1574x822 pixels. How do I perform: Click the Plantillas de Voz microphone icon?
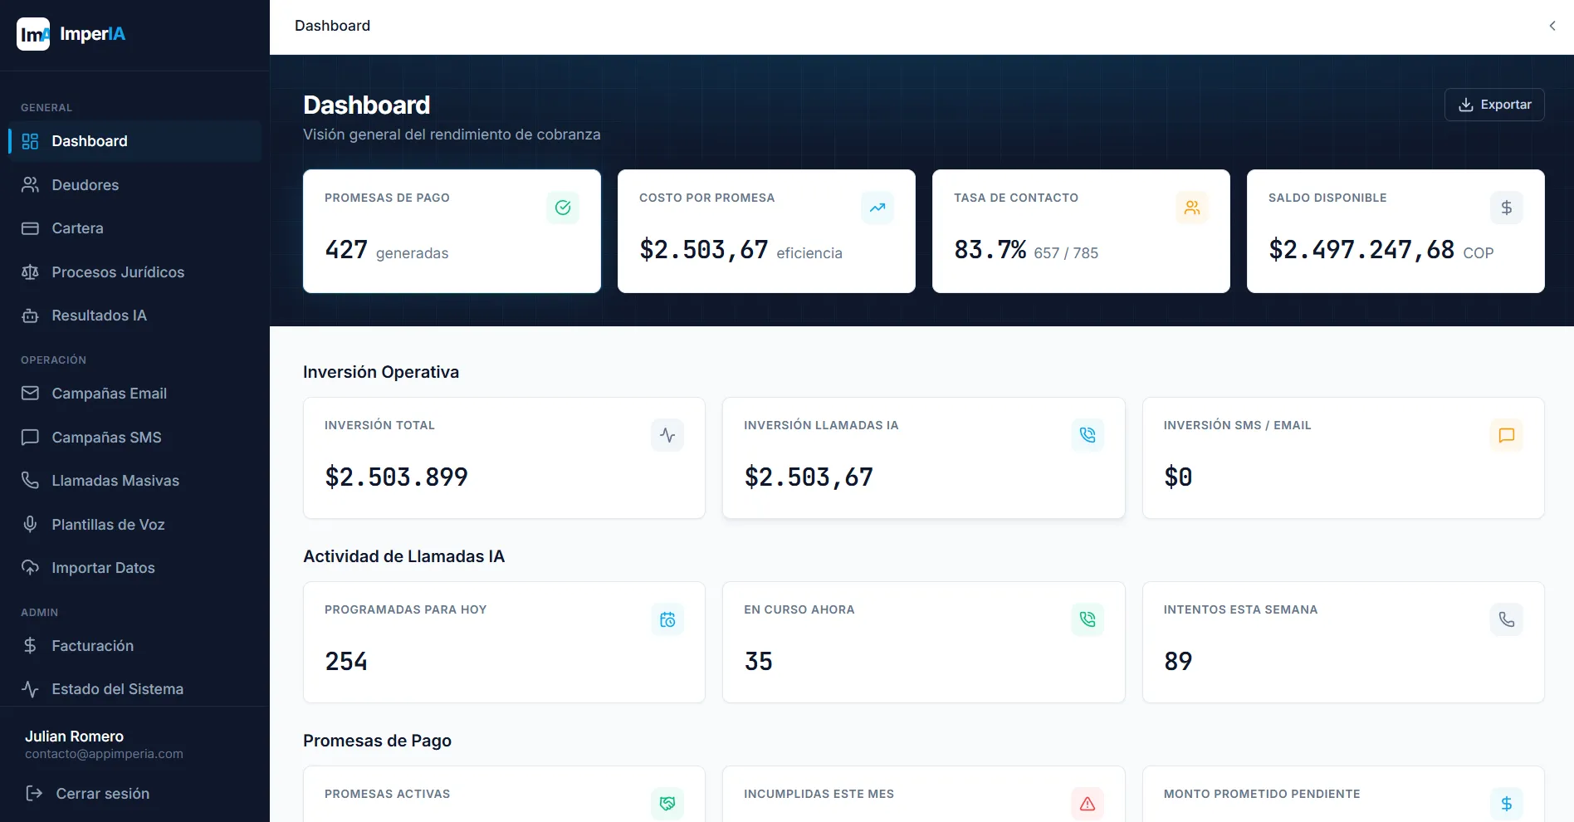[x=30, y=525]
